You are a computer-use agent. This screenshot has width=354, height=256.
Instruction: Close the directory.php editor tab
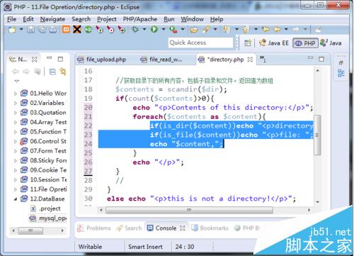click(250, 60)
